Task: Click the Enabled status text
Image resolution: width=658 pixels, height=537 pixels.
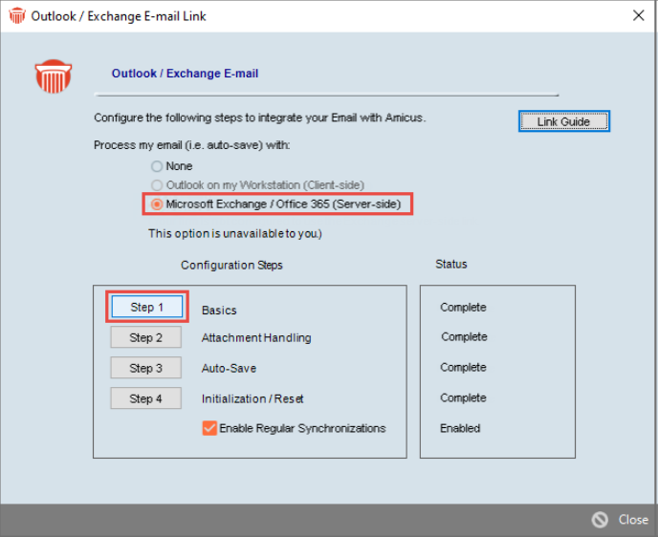Action: tap(460, 428)
